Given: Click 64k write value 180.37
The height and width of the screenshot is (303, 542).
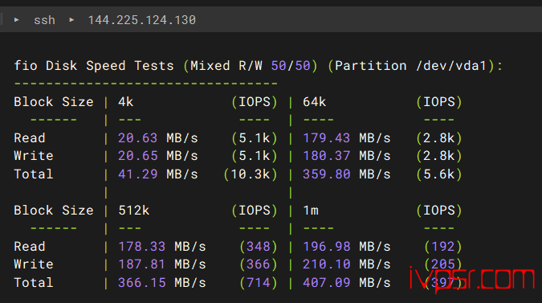Looking at the screenshot, I should tap(326, 156).
